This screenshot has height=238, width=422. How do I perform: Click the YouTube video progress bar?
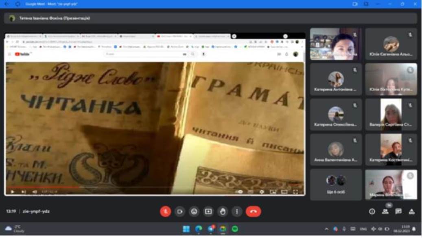click(x=155, y=187)
